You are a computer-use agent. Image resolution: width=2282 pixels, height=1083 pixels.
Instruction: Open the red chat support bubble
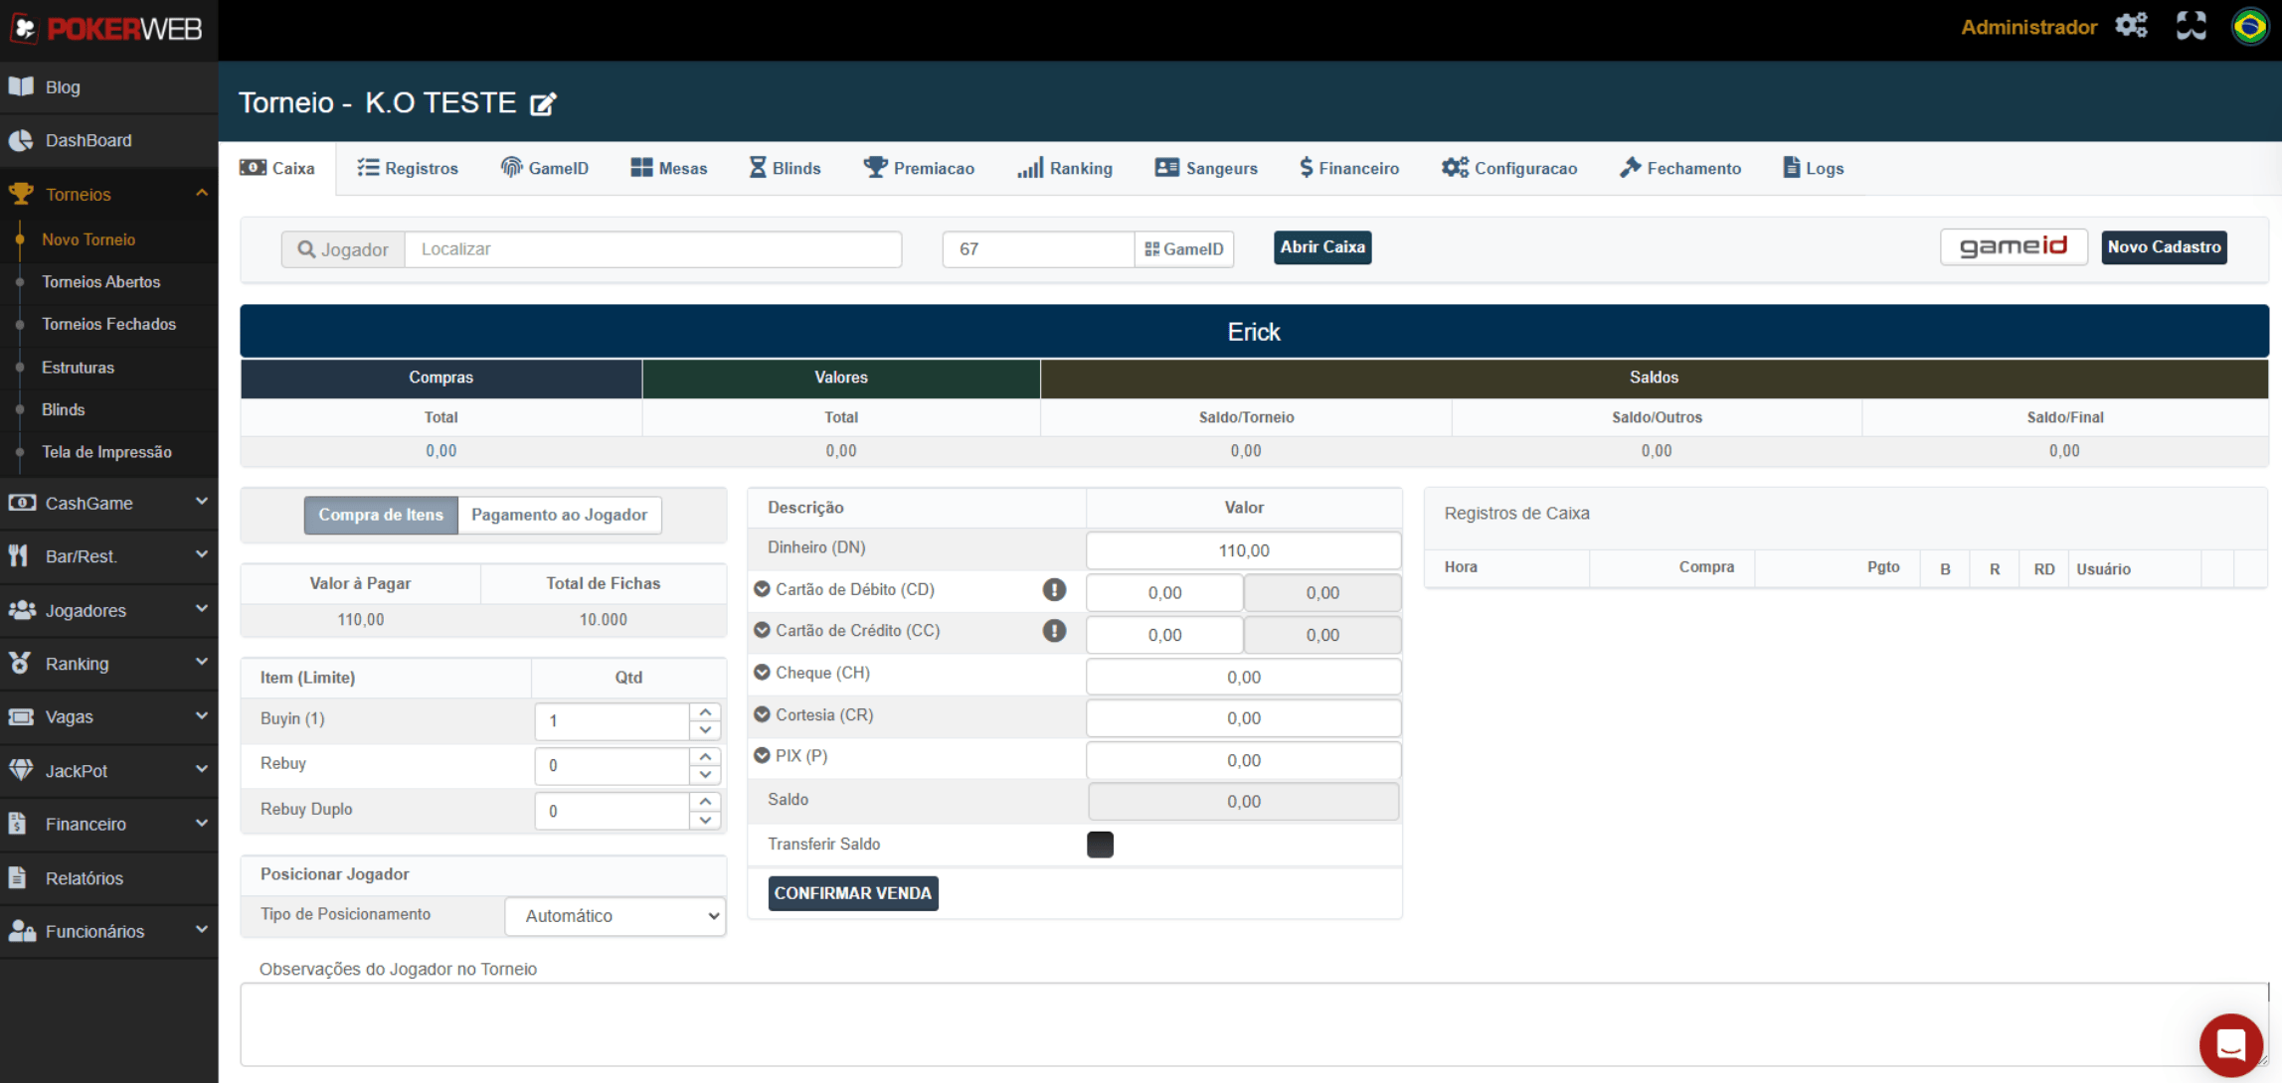(2230, 1044)
